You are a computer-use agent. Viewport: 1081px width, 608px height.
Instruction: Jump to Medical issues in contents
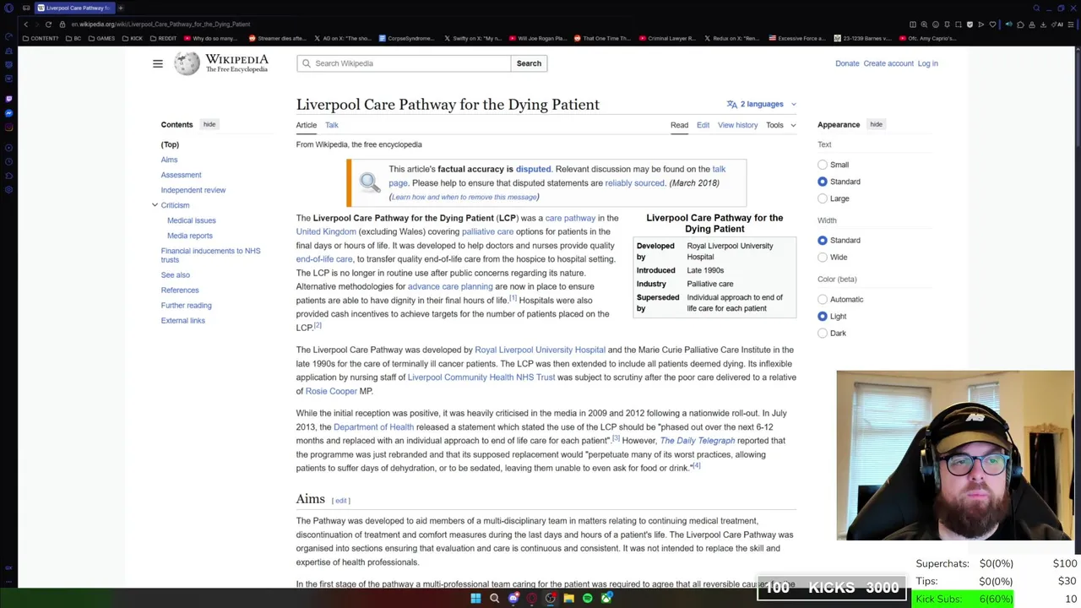click(x=191, y=220)
